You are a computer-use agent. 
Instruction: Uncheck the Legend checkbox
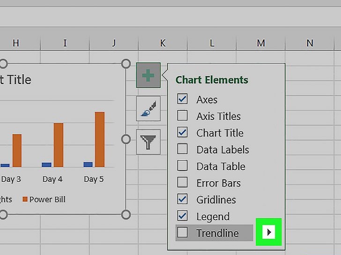coord(182,216)
